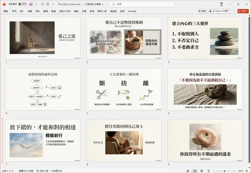Switch to 開發人員 (Developer) ribbon tab
The width and height of the screenshot is (251, 173).
click(x=102, y=11)
